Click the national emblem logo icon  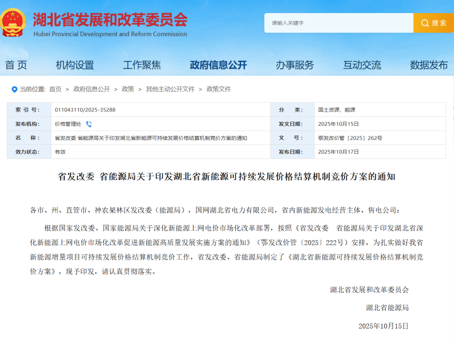click(13, 22)
